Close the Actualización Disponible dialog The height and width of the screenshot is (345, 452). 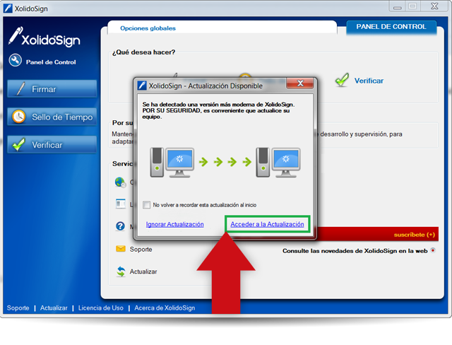[x=300, y=83]
